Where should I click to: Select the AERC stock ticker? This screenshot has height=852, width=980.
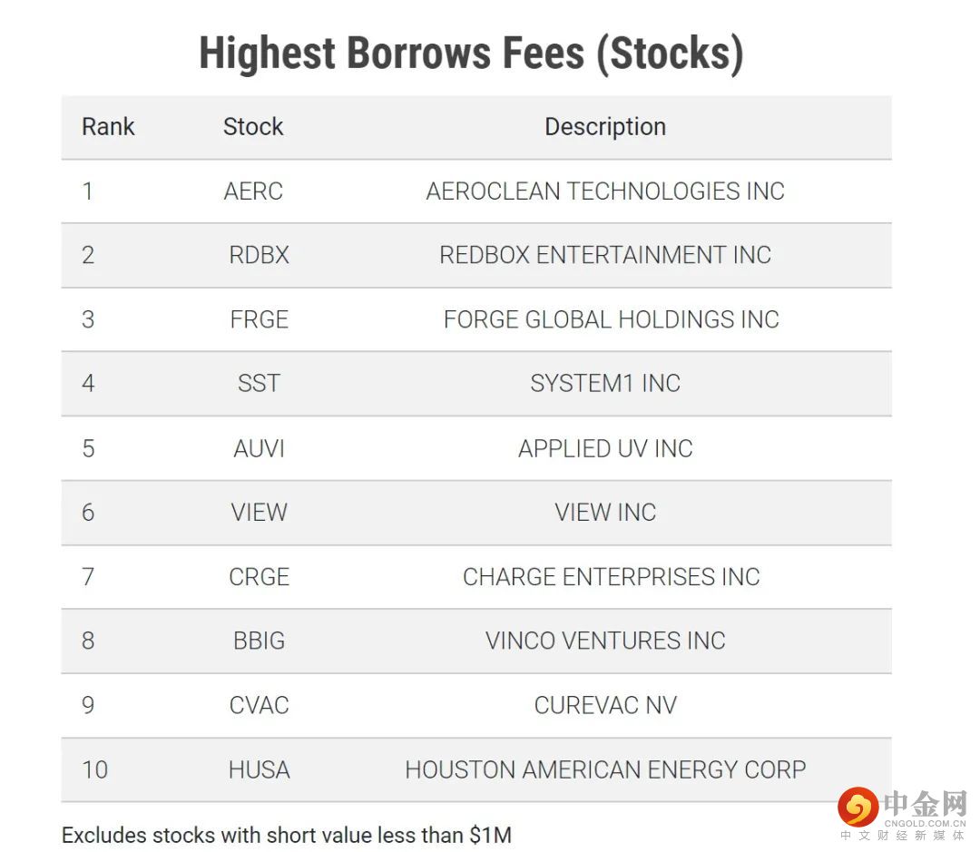tap(253, 191)
